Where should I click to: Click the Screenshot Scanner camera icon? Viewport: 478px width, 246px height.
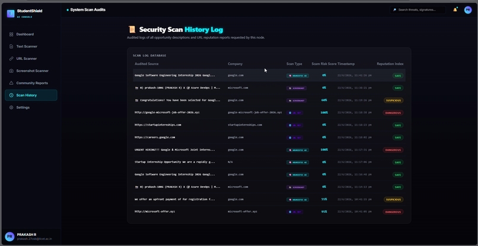tap(11, 71)
